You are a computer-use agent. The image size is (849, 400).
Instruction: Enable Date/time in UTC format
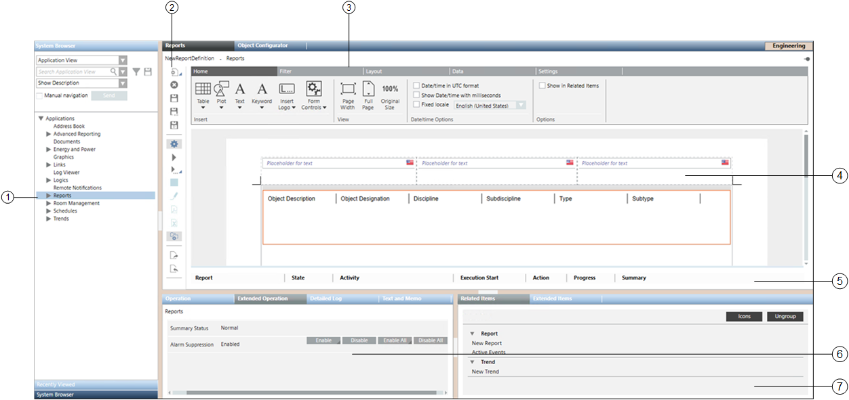tap(416, 86)
